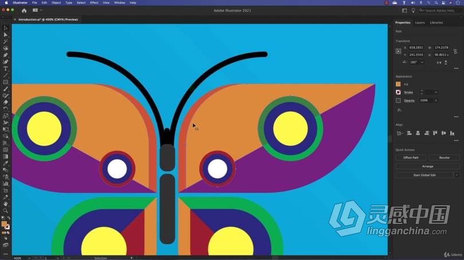
Task: Click the X position field
Action: pyautogui.click(x=416, y=47)
